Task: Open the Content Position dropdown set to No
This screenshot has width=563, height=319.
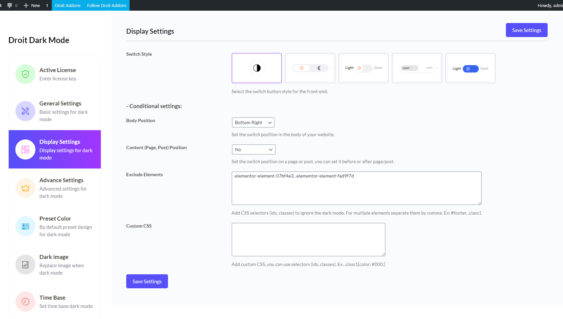Action: pos(254,149)
